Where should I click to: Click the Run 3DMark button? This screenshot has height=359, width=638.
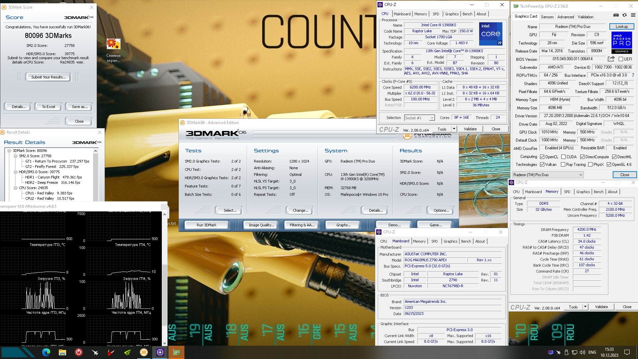206,225
